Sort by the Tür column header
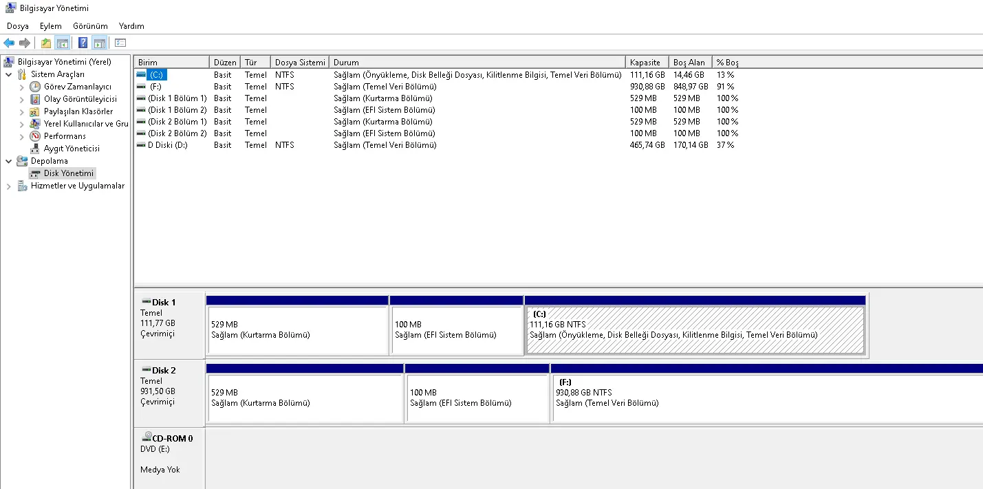The width and height of the screenshot is (983, 489). point(255,62)
